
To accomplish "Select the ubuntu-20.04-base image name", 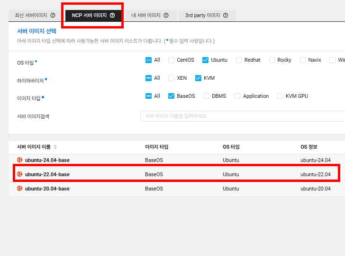I will (47, 189).
